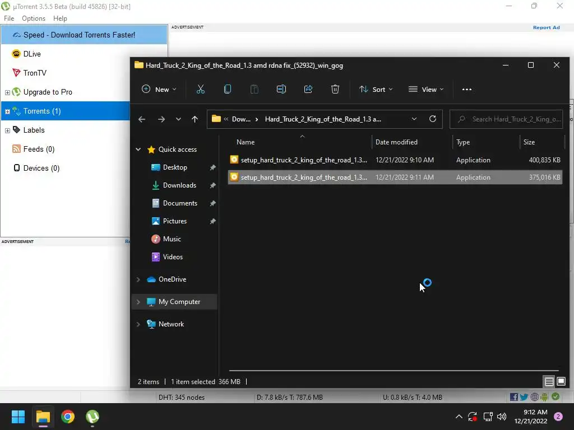
Task: Open the New dropdown in Explorer
Action: pyautogui.click(x=159, y=89)
